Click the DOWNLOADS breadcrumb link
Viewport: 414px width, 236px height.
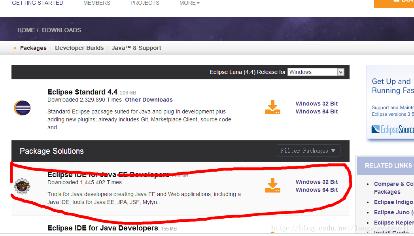tap(62, 30)
